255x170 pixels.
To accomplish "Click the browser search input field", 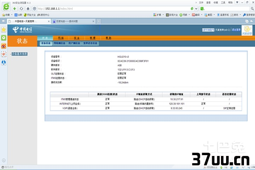I will click(x=227, y=8).
